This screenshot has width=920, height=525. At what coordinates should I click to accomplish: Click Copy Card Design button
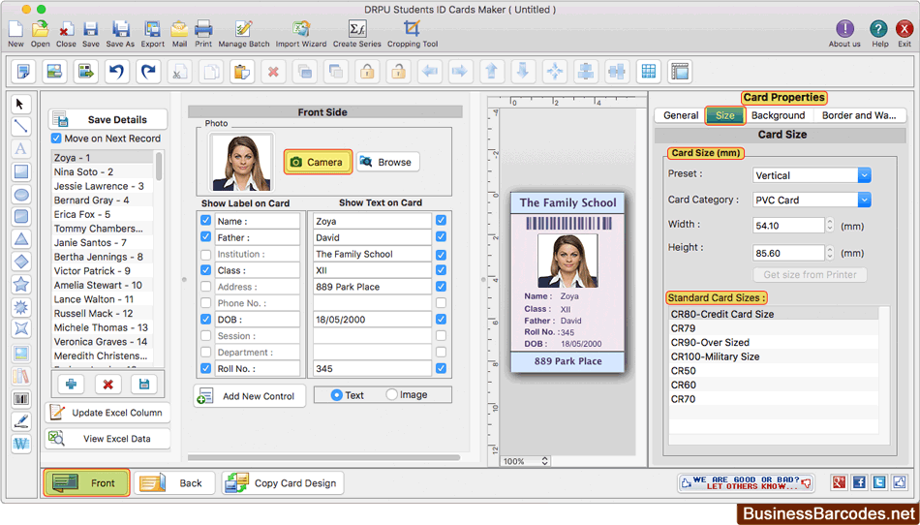[283, 483]
